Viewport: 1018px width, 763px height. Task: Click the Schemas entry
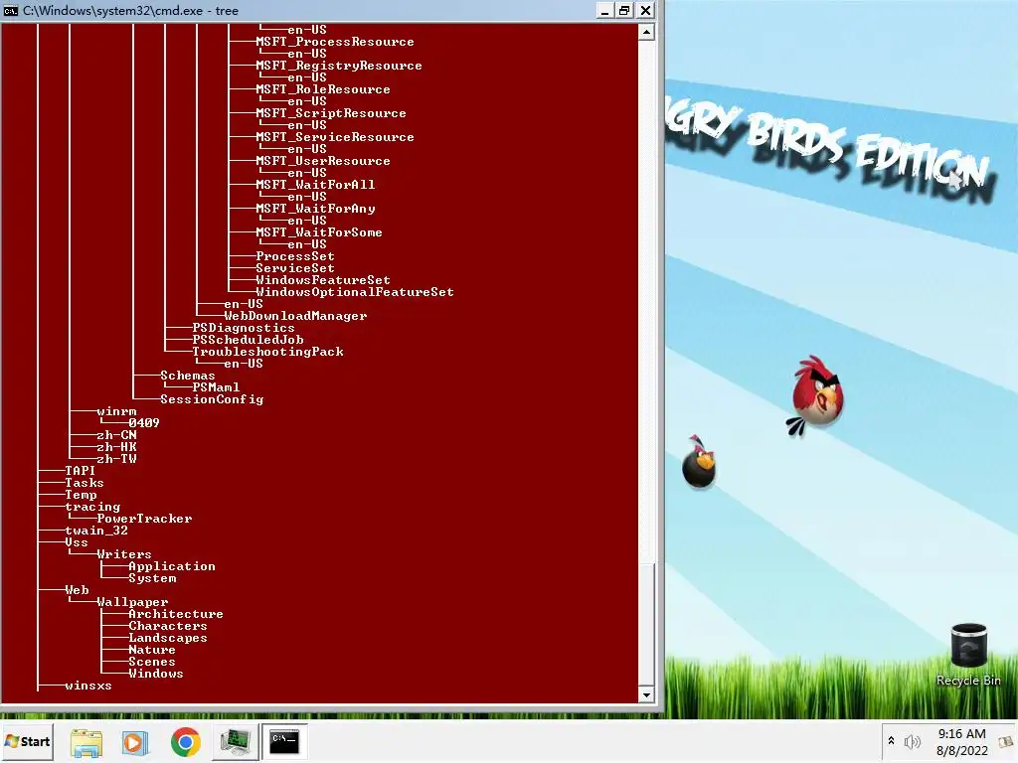click(x=188, y=376)
